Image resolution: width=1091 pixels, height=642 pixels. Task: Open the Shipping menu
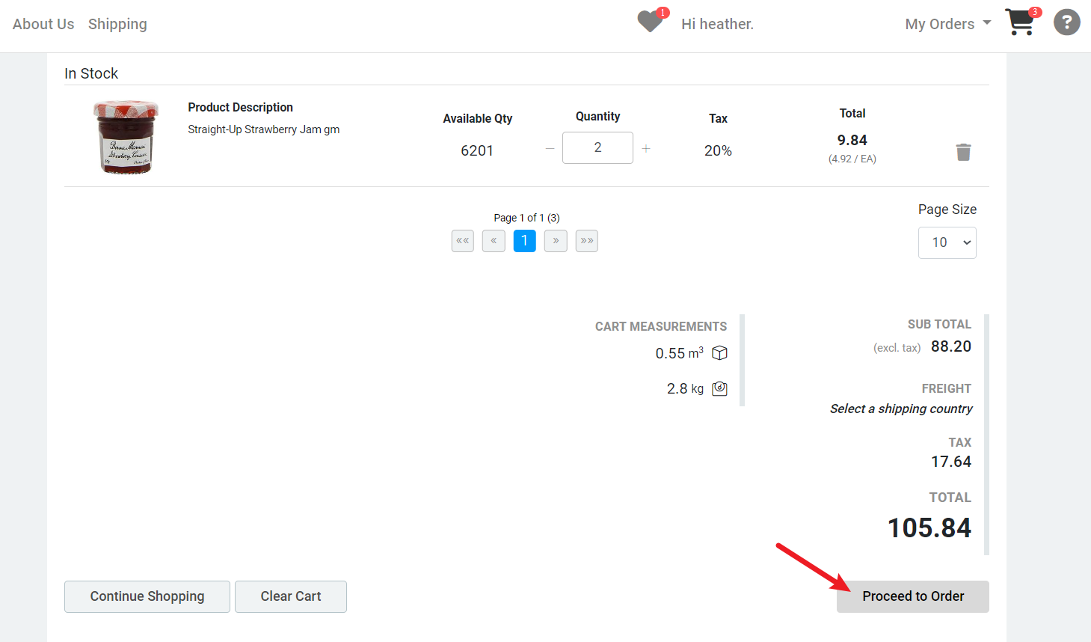click(x=117, y=23)
